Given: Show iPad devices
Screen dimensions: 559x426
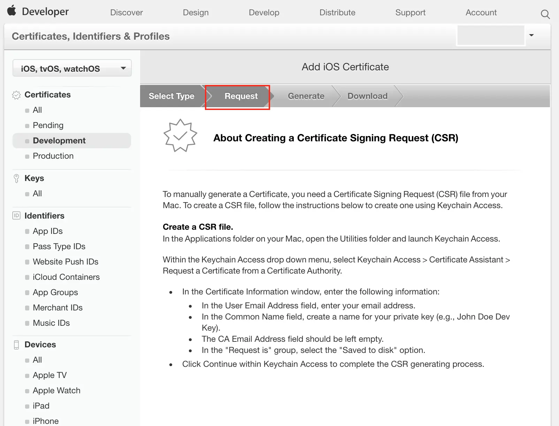Looking at the screenshot, I should click(x=41, y=406).
